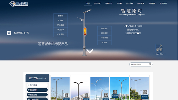
Task: Open the 路灯产品 menu item
Action: pyautogui.click(x=109, y=3)
